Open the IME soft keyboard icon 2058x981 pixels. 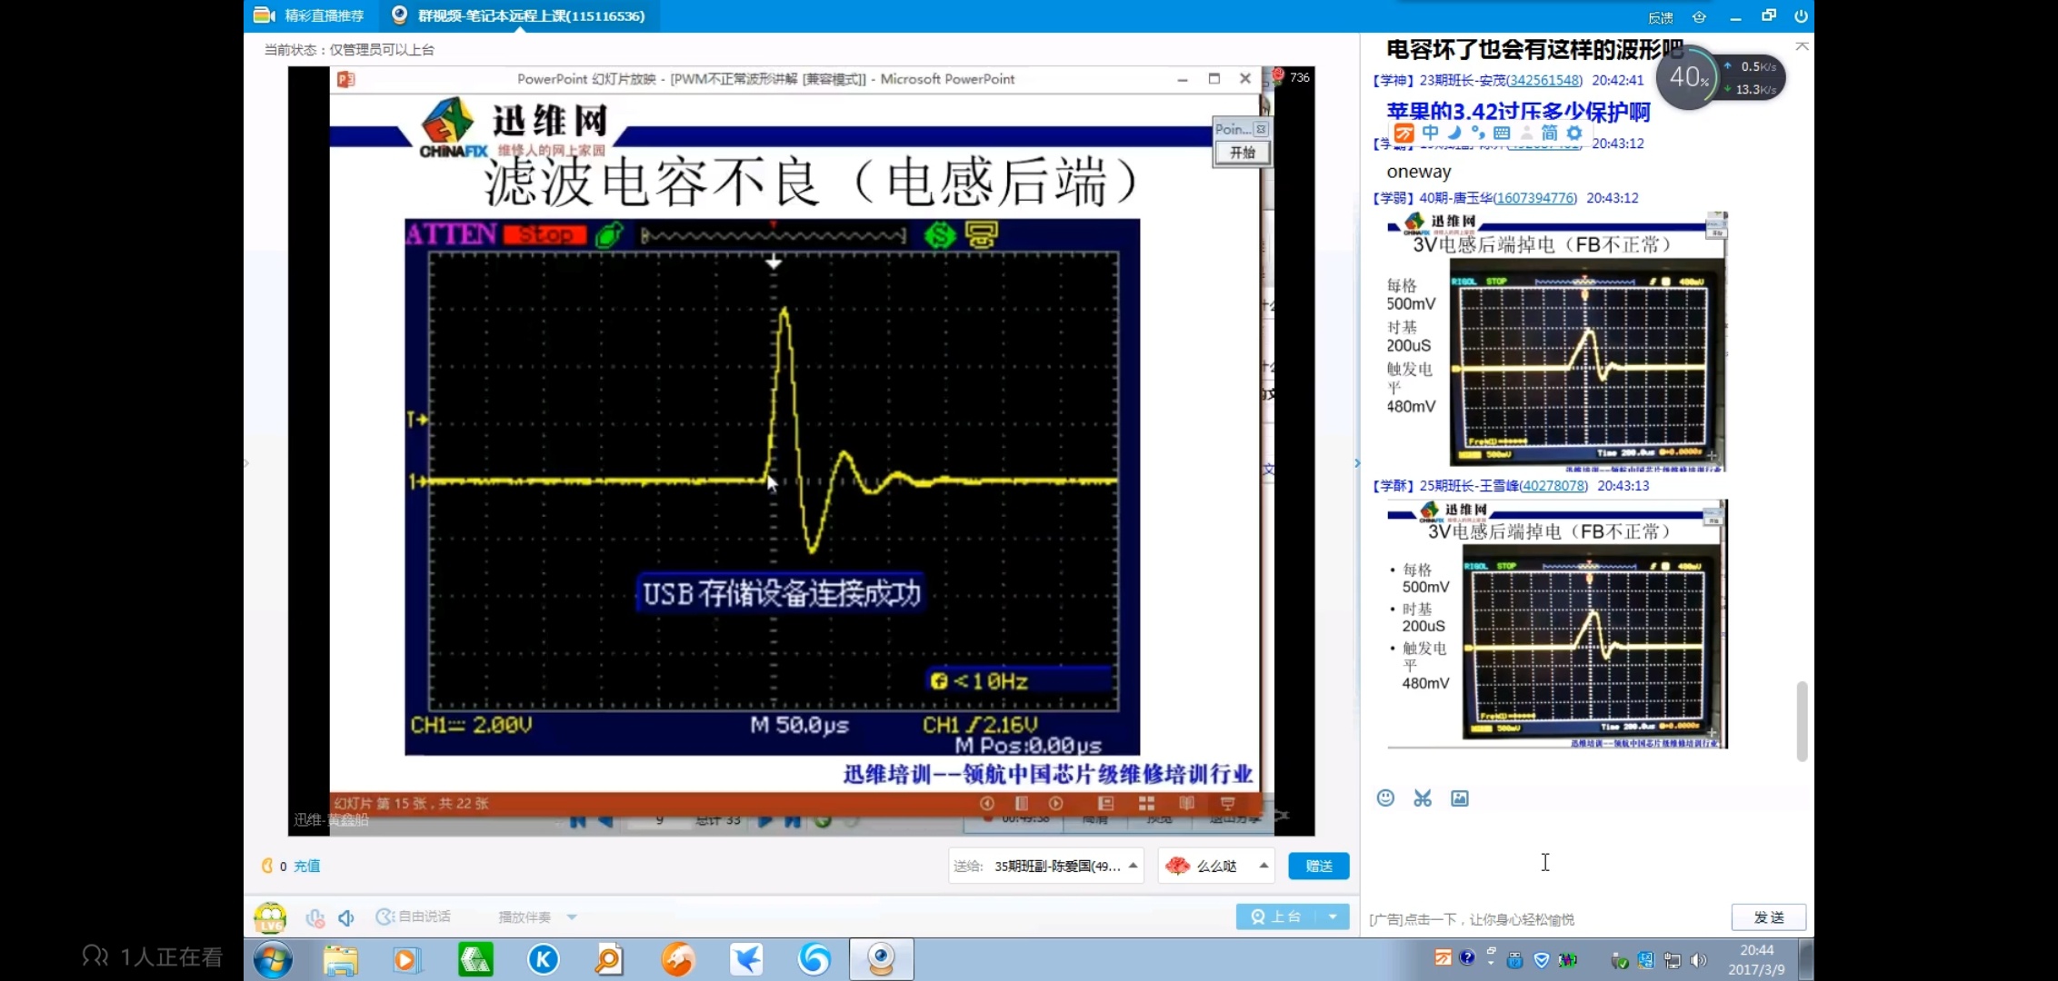pyautogui.click(x=1502, y=133)
